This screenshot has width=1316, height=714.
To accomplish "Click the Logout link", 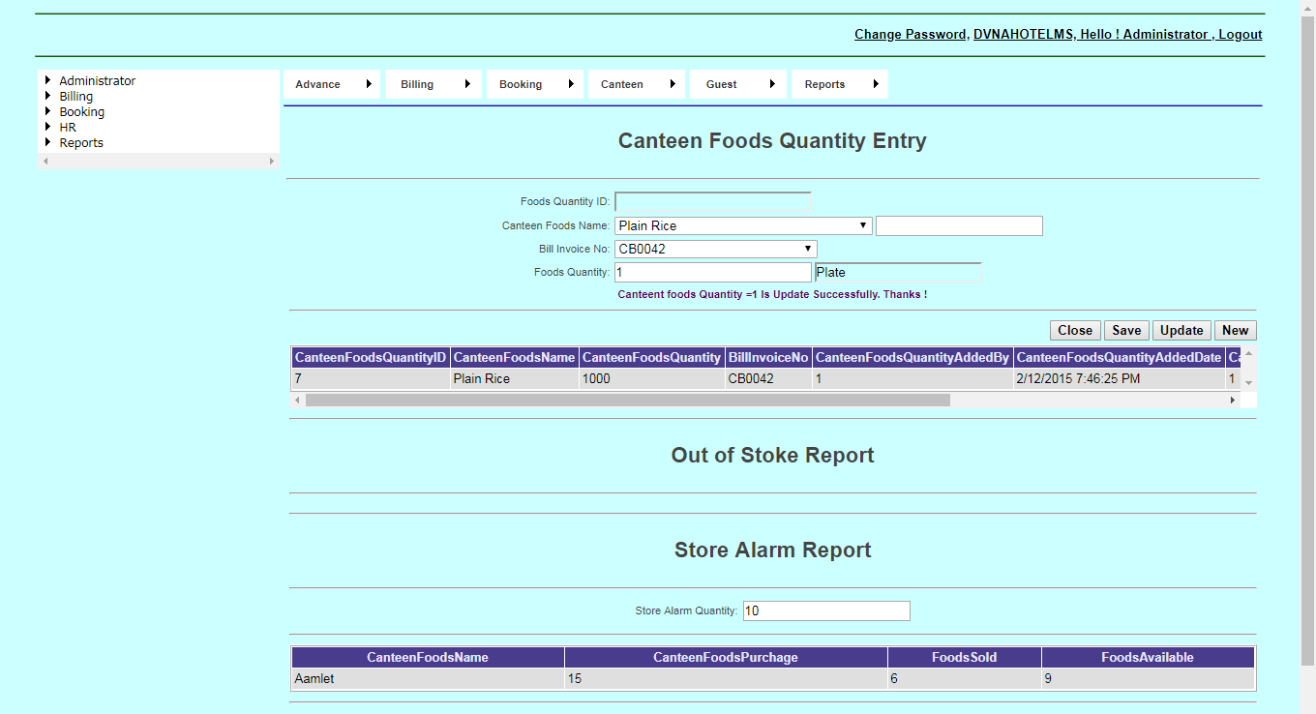I will 1240,35.
